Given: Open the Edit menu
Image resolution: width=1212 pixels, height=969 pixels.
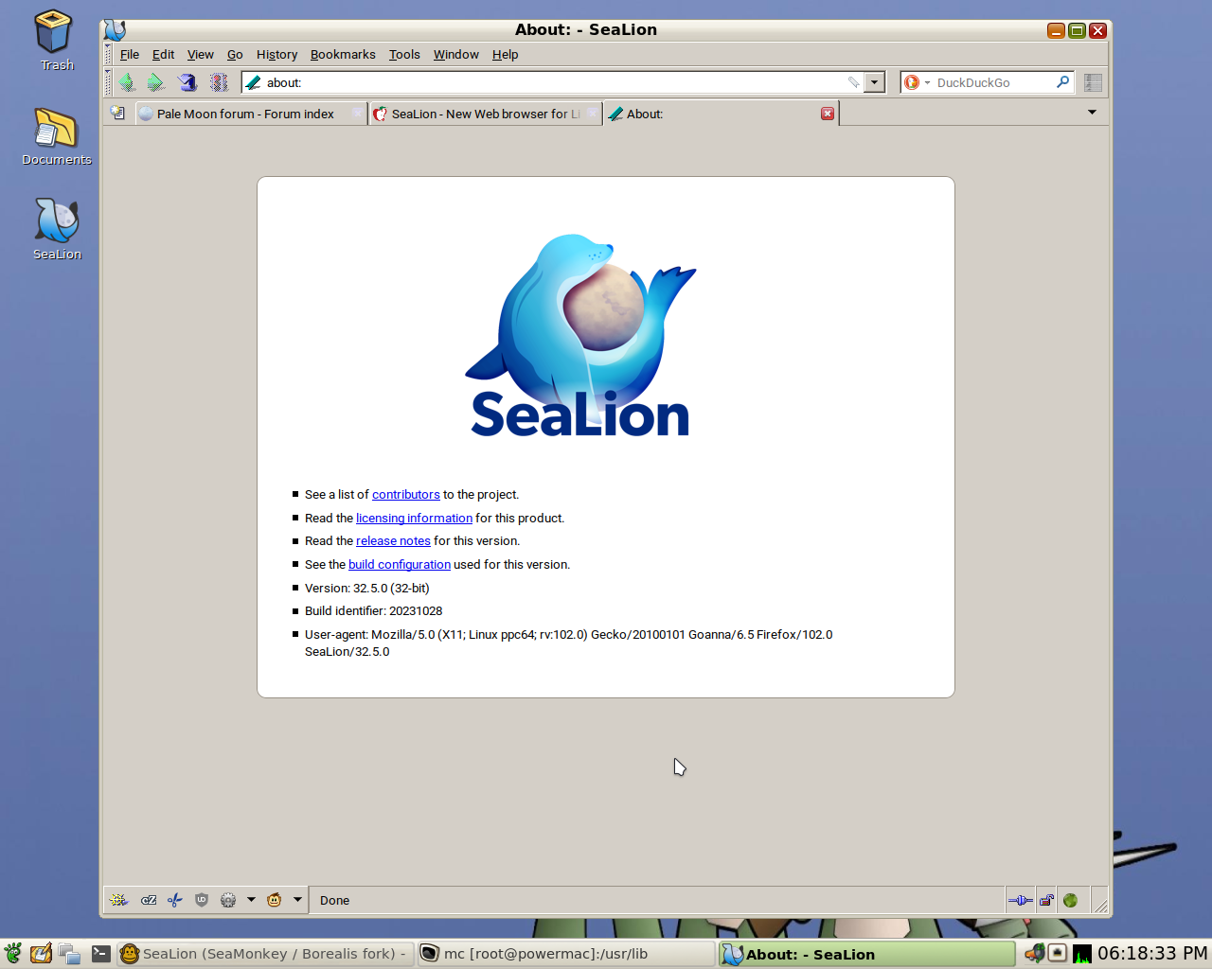Looking at the screenshot, I should coord(163,55).
